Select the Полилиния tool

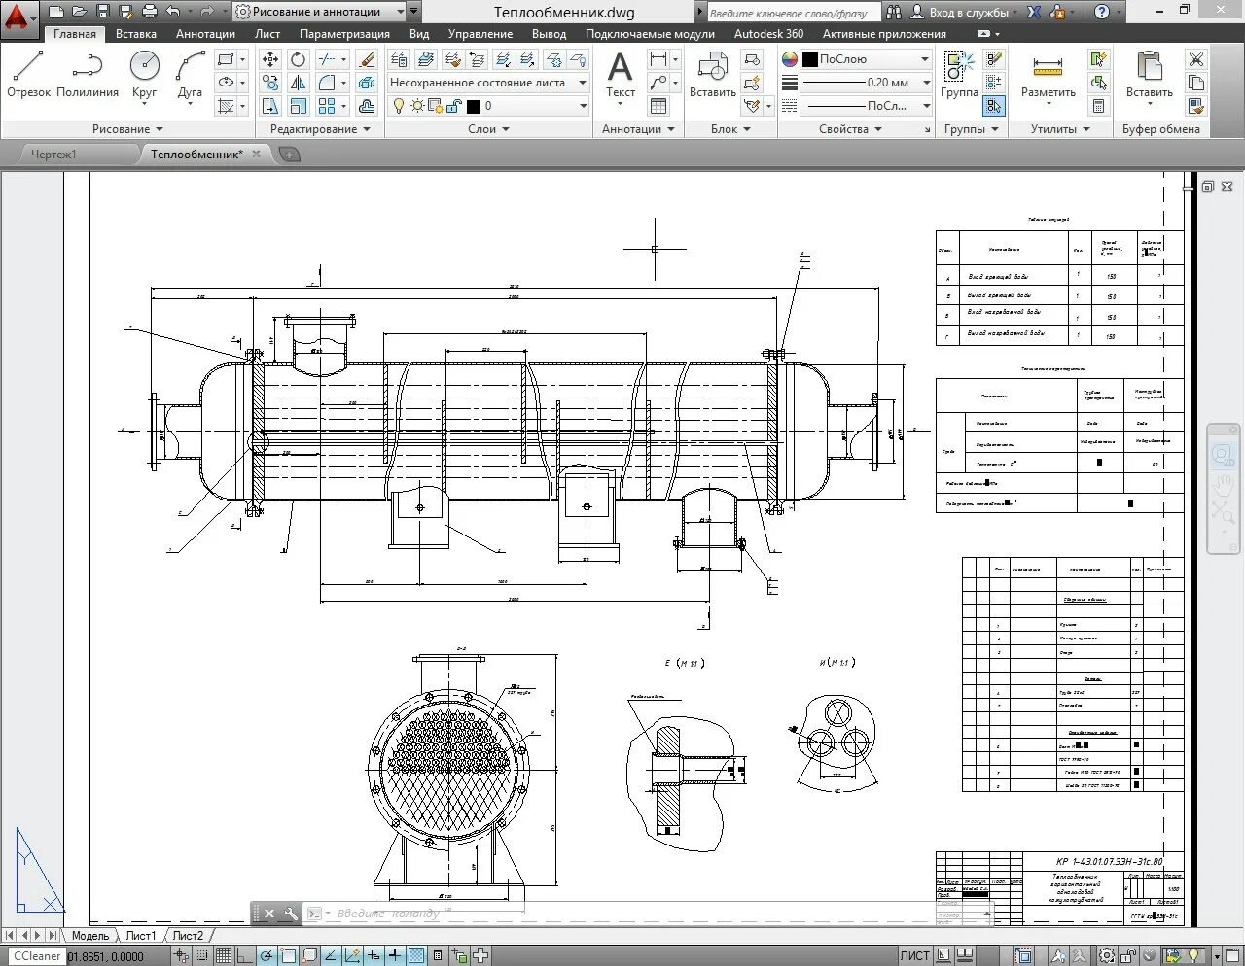coord(88,74)
